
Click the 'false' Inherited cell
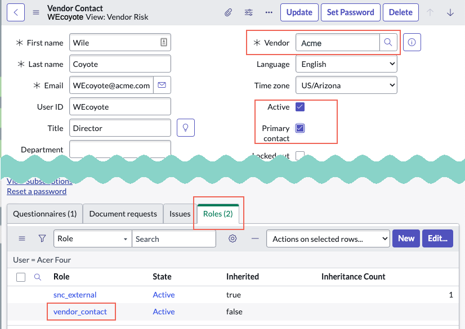[x=234, y=312]
